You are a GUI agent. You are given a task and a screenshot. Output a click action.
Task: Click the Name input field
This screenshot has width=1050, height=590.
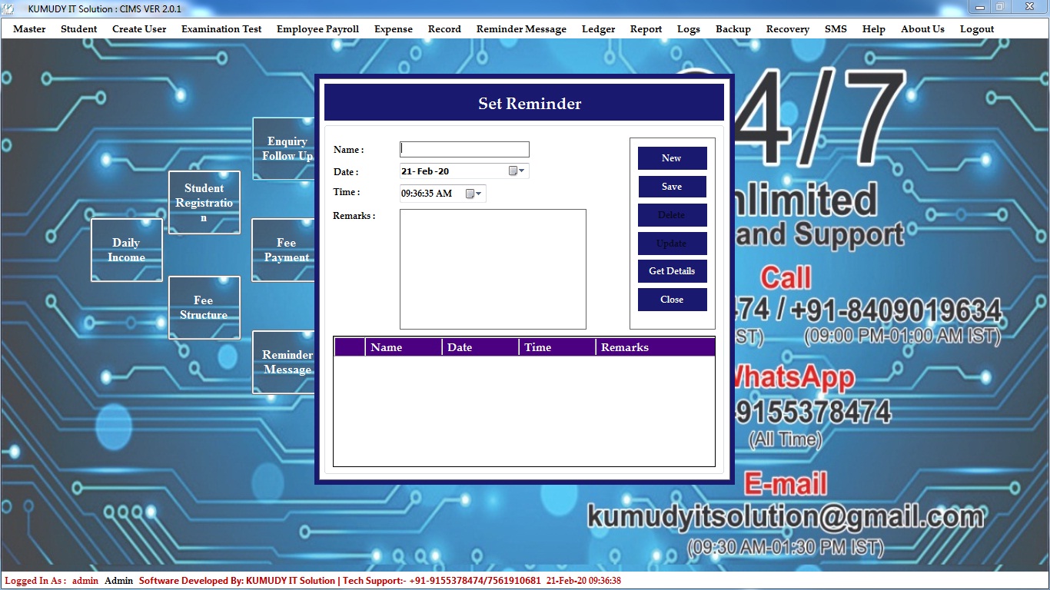click(x=464, y=150)
